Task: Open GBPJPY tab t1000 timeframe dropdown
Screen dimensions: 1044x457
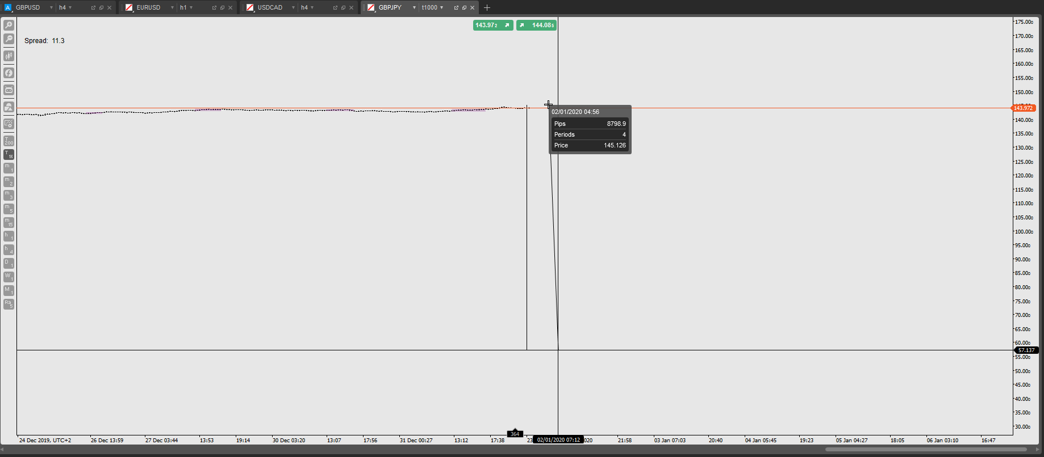Action: [x=432, y=7]
